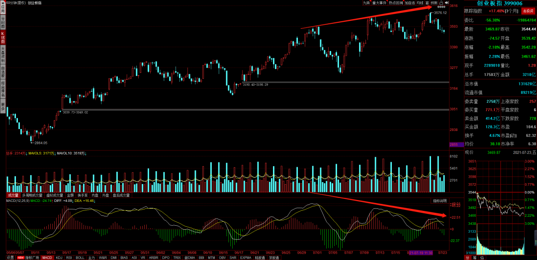The height and width of the screenshot is (260, 537).
Task: Select 主力 indicator tab
Action: (x=91, y=258)
